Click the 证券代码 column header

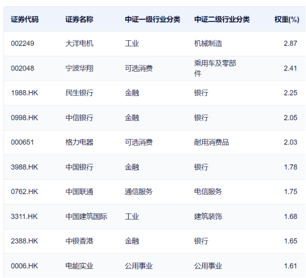point(25,19)
